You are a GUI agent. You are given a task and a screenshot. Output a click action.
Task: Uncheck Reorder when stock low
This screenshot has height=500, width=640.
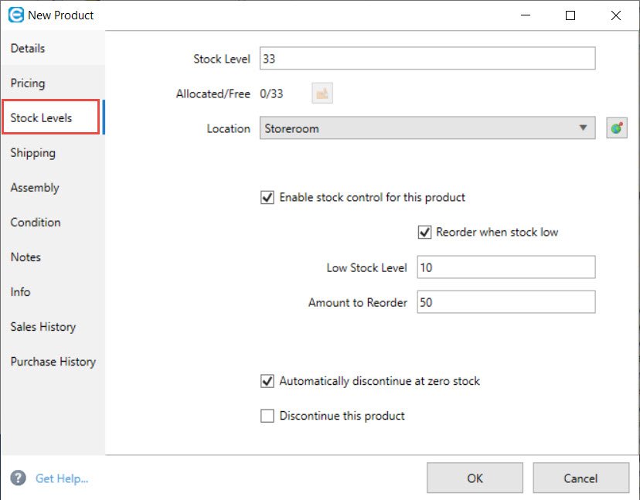point(424,233)
